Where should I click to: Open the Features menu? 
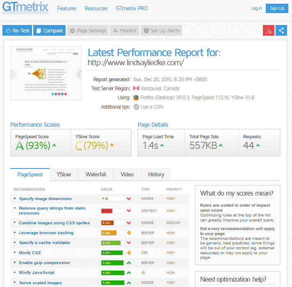click(x=67, y=8)
